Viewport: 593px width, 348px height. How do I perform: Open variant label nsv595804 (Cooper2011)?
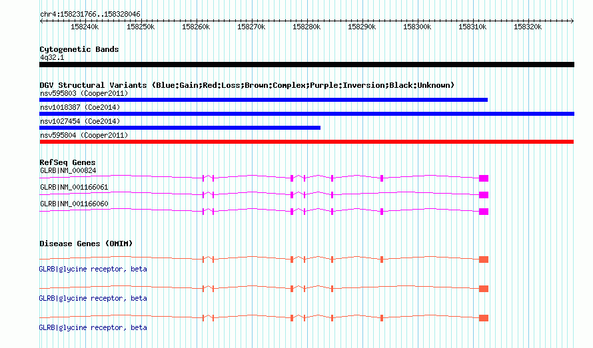point(84,135)
